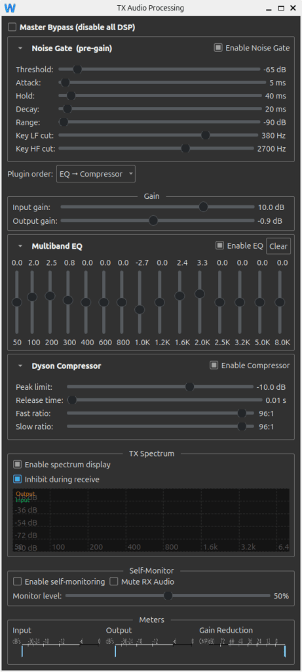The width and height of the screenshot is (302, 672).
Task: Click the 0.01 s Release time value
Action: pyautogui.click(x=276, y=400)
